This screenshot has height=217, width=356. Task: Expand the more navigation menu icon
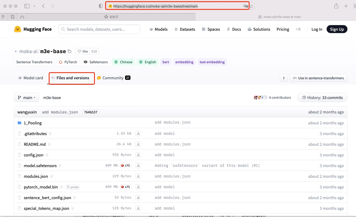298,29
